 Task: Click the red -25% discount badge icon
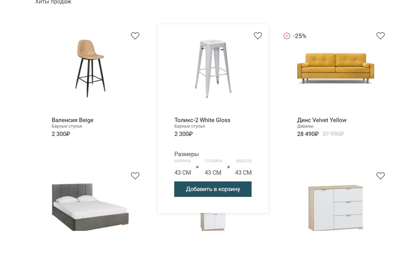[x=287, y=36]
